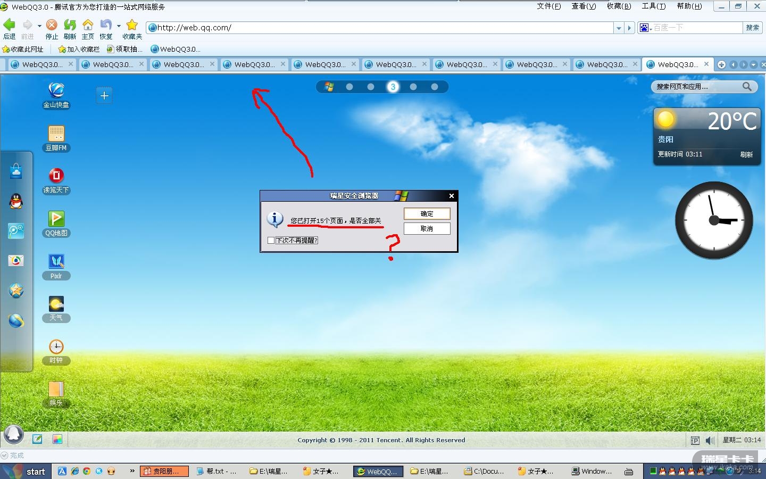Open the QQ地图 app
The height and width of the screenshot is (479, 766).
coord(56,223)
